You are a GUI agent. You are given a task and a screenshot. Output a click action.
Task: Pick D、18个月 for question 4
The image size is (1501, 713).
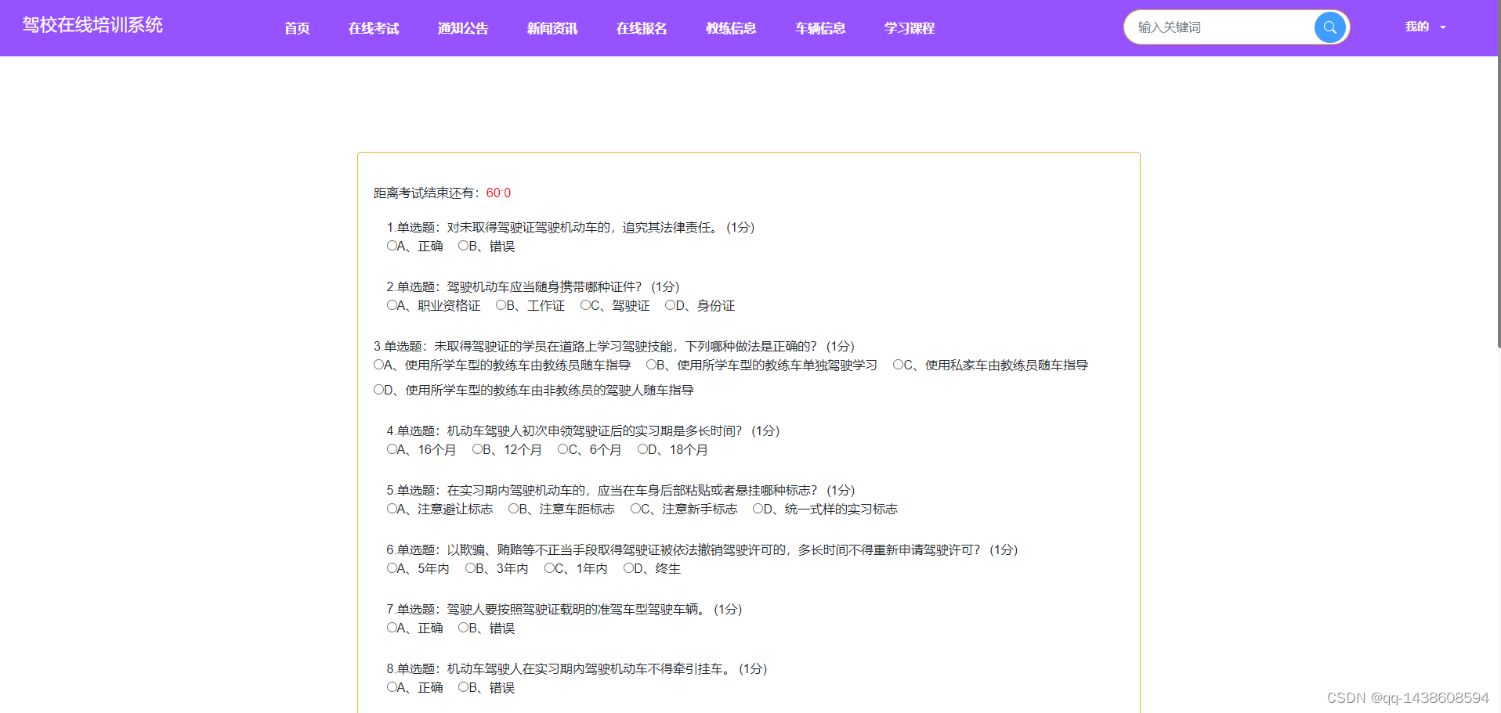[642, 449]
